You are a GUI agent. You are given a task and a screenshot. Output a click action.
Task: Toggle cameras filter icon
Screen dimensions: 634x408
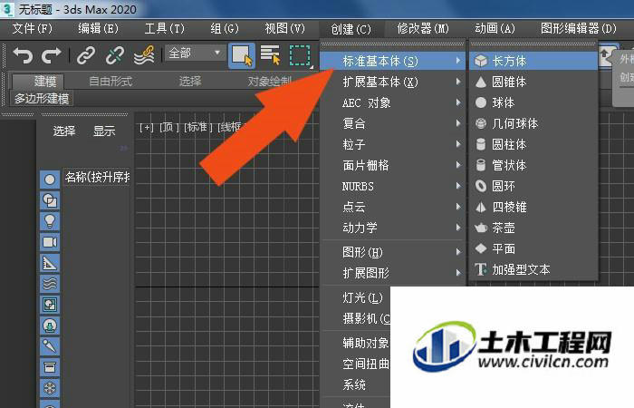click(x=50, y=242)
